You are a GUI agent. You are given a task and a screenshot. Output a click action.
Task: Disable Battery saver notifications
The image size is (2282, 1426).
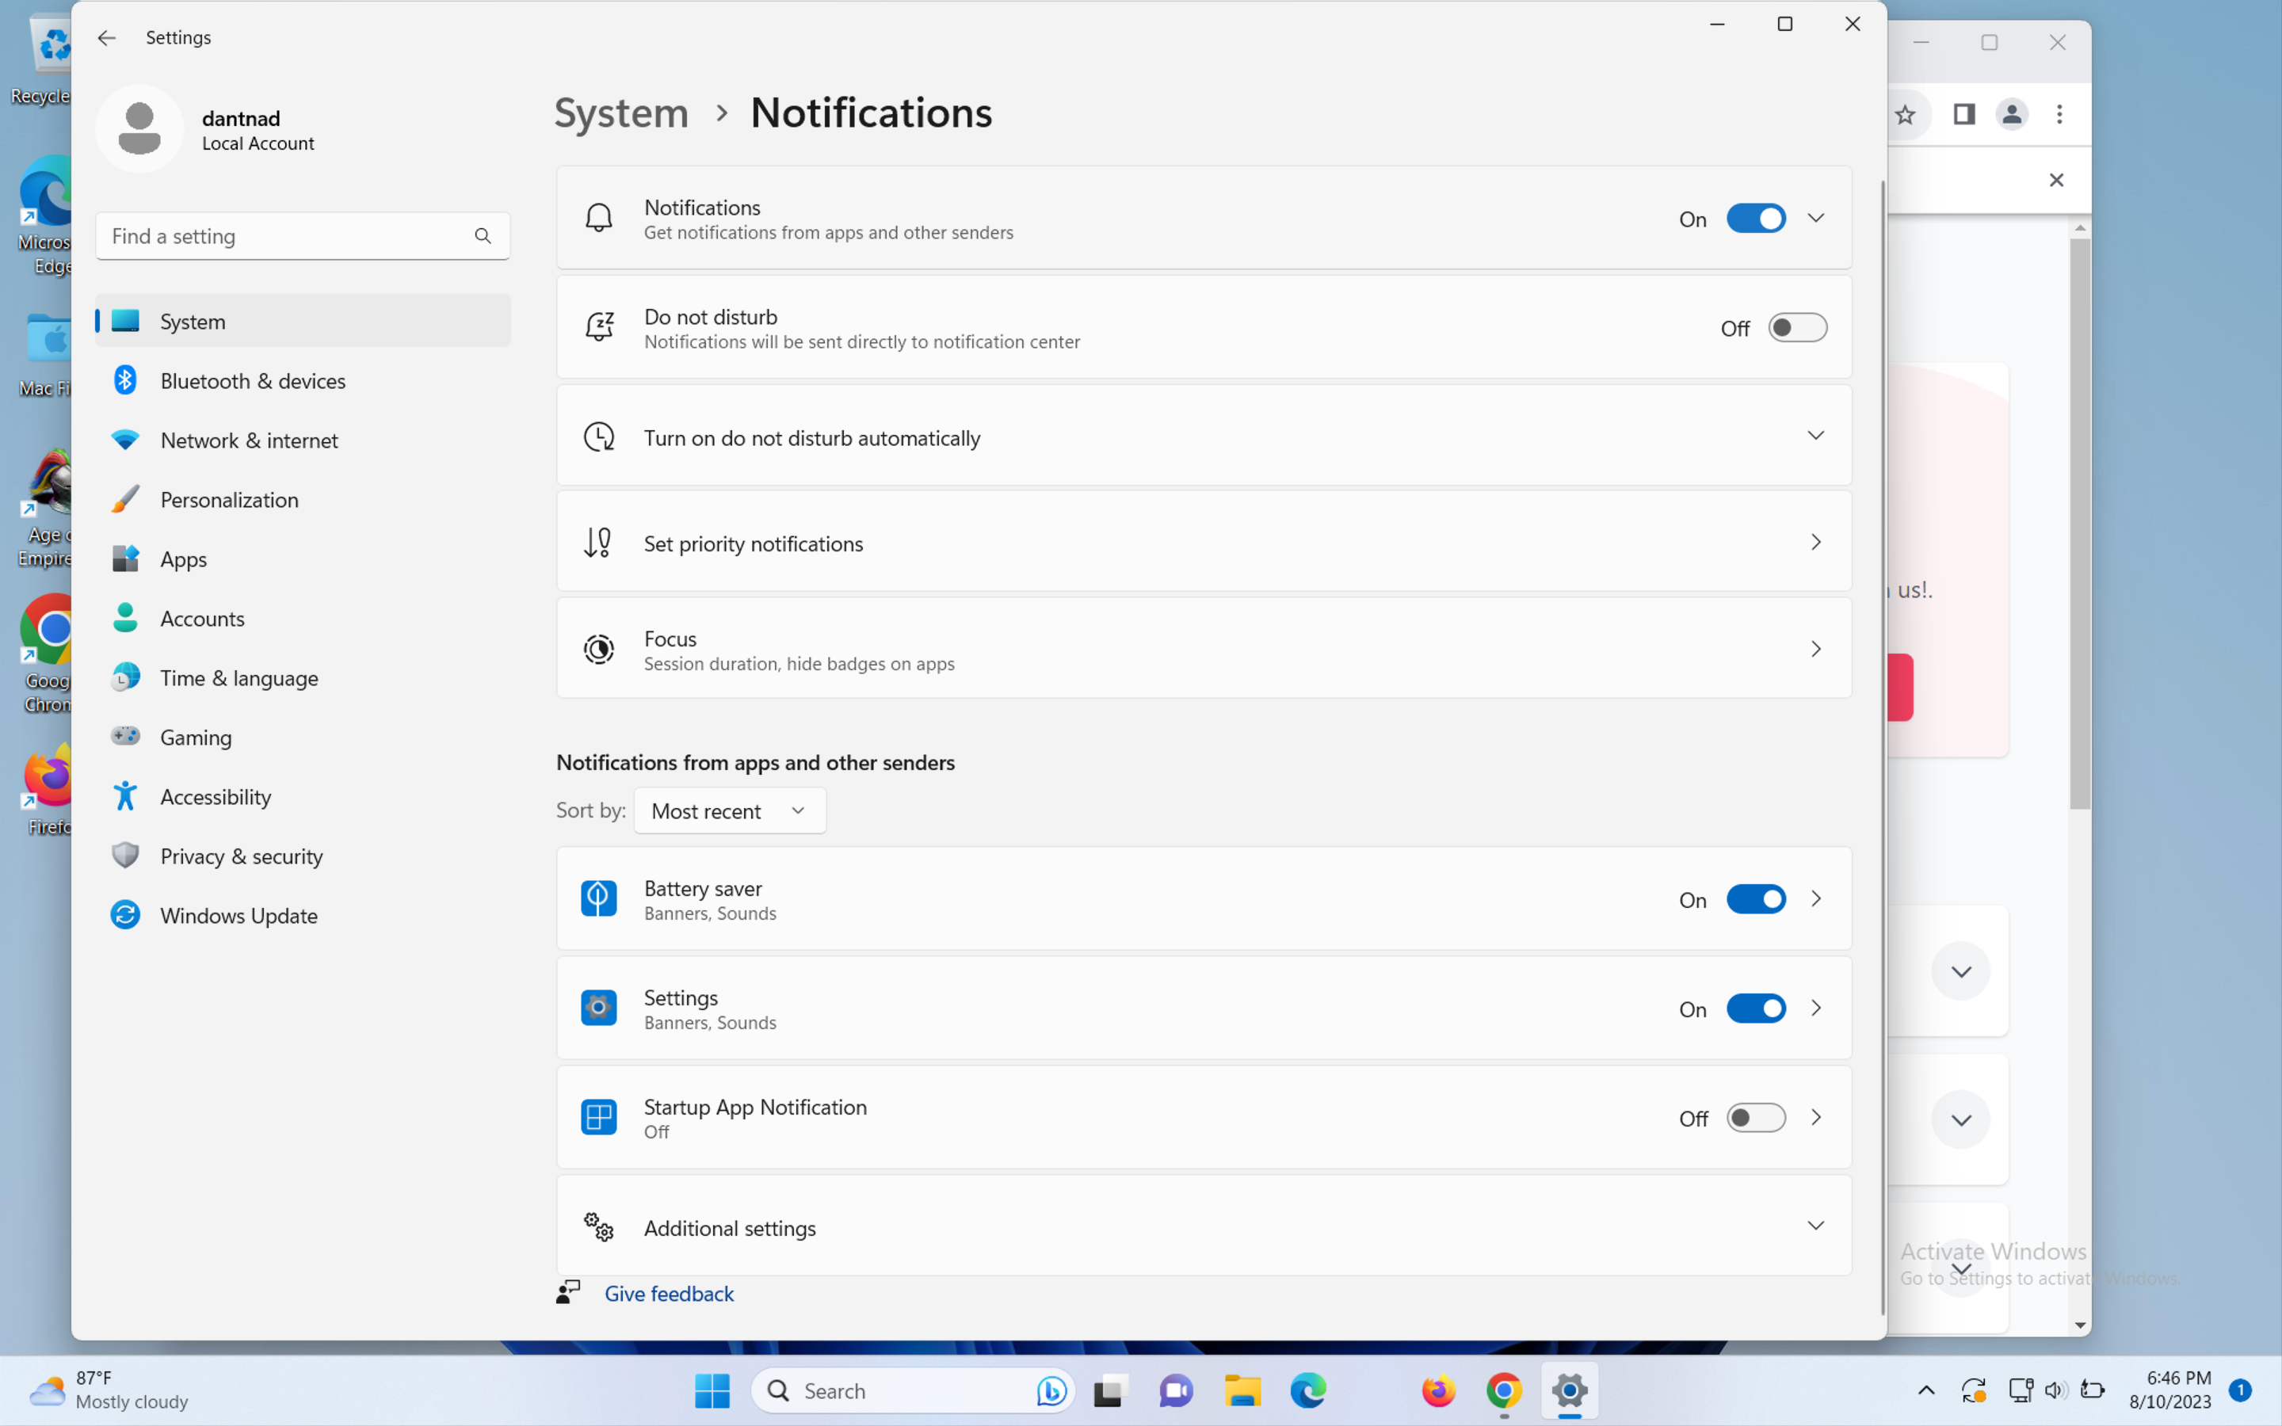coord(1754,899)
